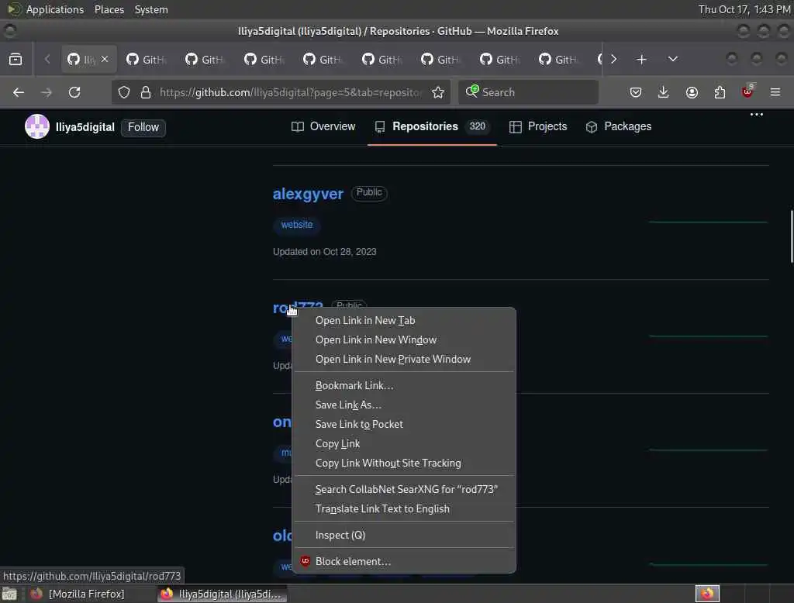The height and width of the screenshot is (603, 794).
Task: Click Updated on Oct 28, 2023 text
Action: click(325, 252)
